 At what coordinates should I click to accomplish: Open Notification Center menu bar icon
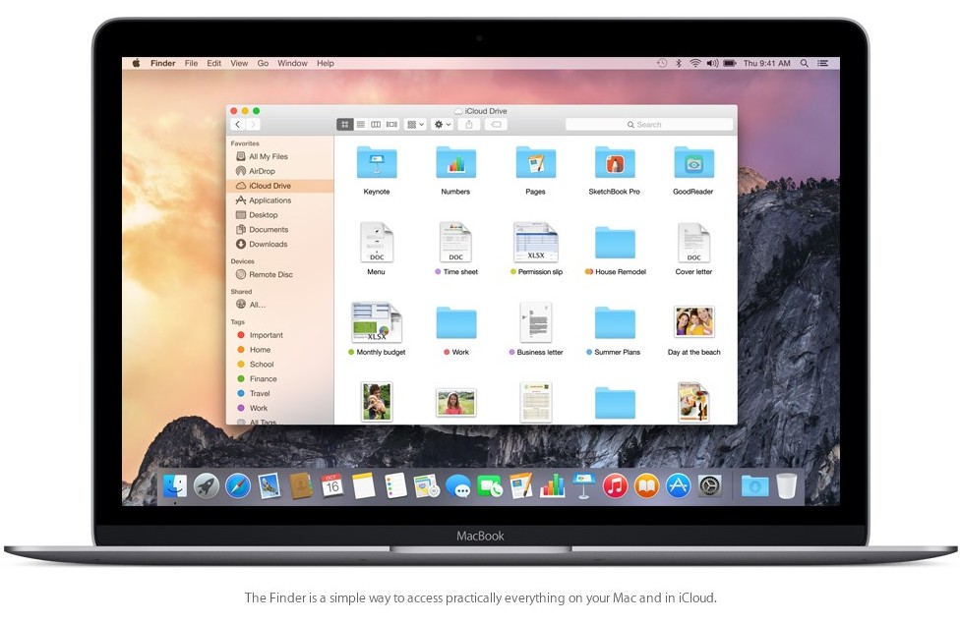pos(823,63)
